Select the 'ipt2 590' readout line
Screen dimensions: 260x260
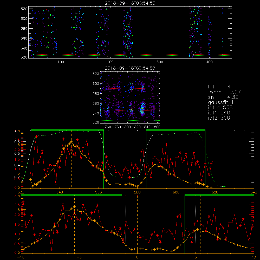(219, 118)
